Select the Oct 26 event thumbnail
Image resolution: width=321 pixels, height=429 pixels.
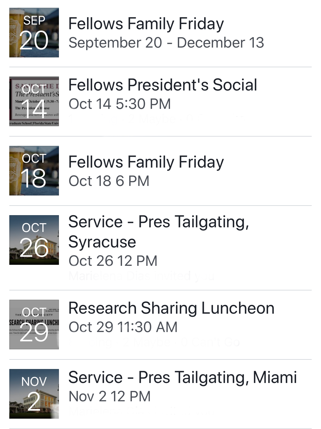pos(34,240)
